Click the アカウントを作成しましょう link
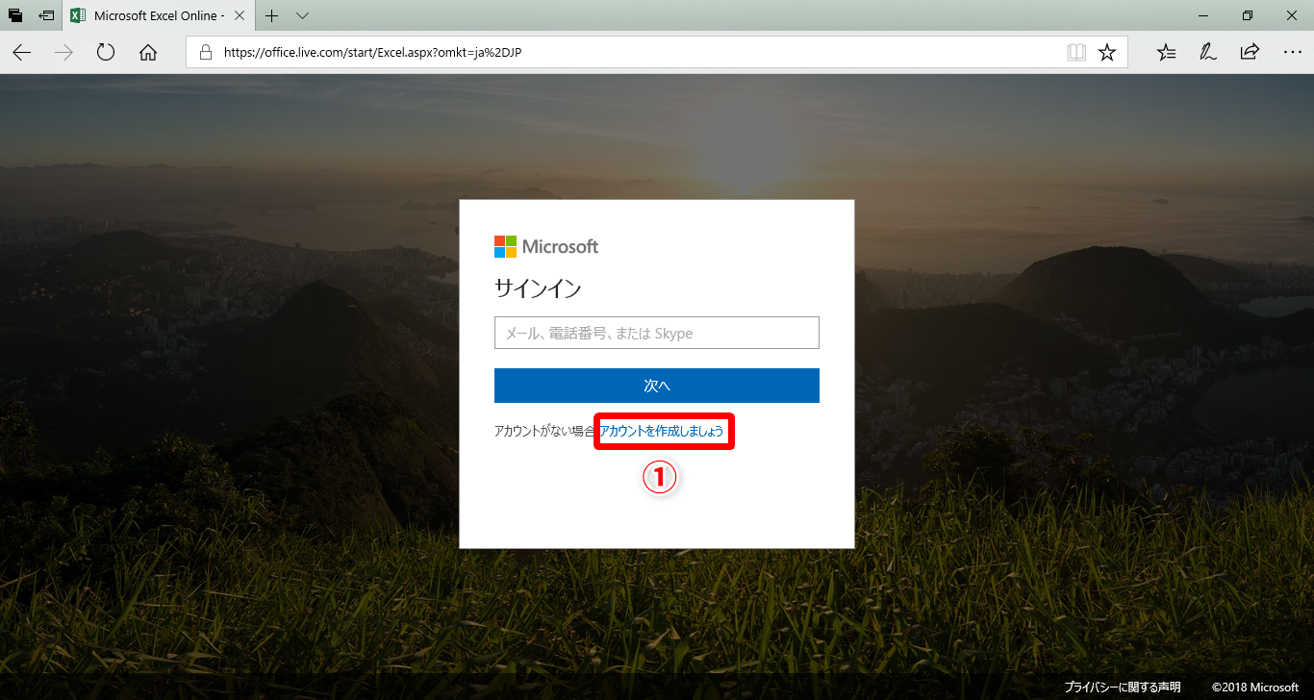Image resolution: width=1314 pixels, height=700 pixels. click(x=662, y=432)
